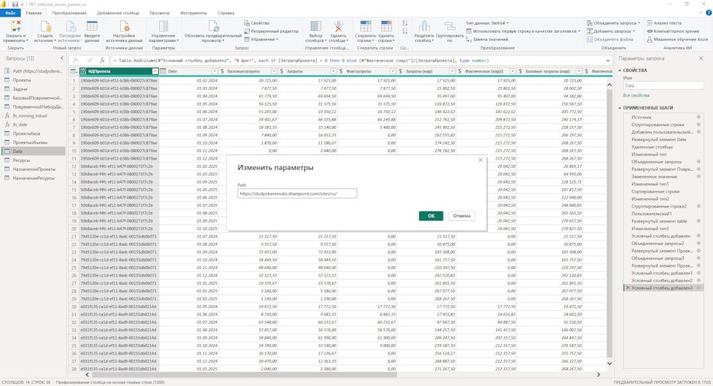713x386 pixels.
Task: Open the Введите данные table icon
Action: (92, 26)
